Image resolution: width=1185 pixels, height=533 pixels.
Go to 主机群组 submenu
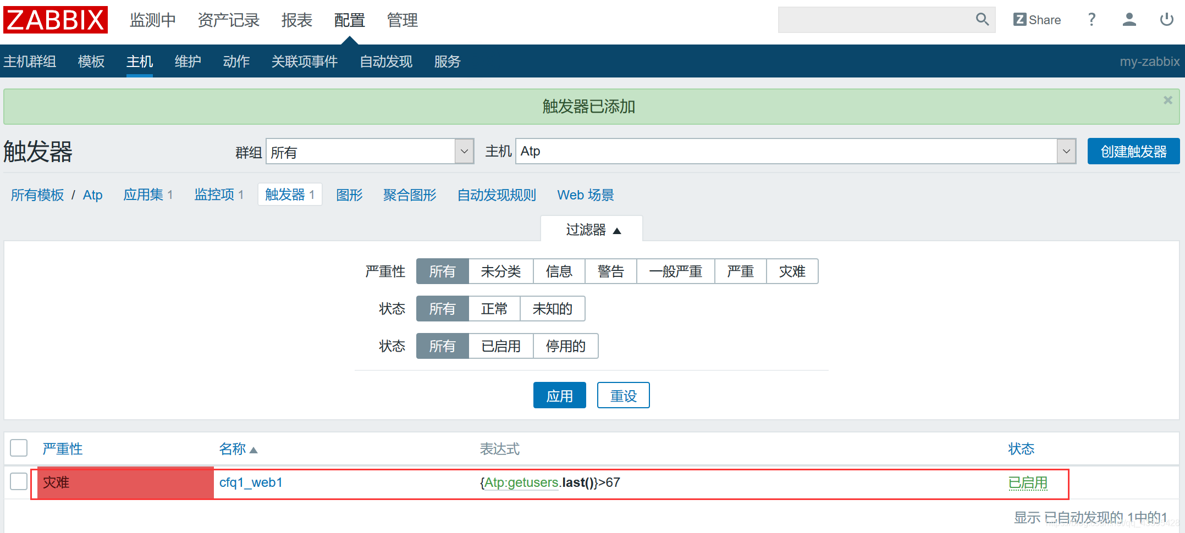click(30, 62)
